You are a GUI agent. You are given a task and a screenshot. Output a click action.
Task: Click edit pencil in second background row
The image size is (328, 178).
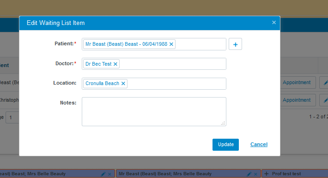pos(325,100)
